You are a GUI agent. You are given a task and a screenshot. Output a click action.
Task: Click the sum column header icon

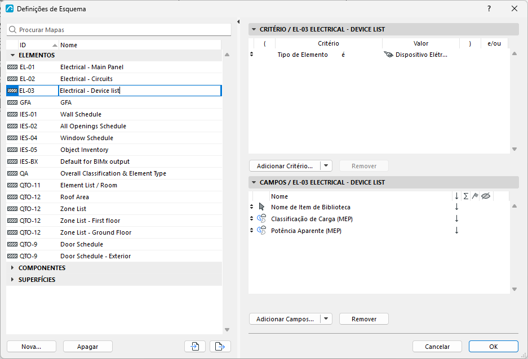(465, 196)
